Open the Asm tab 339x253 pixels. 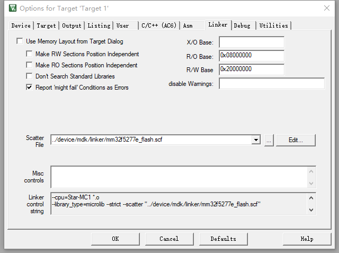pyautogui.click(x=192, y=25)
